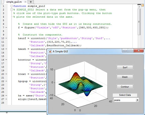Switch to the simple_gui2.m editor tab
Screen dimensions: 145x115
pyautogui.click(x=14, y=2)
